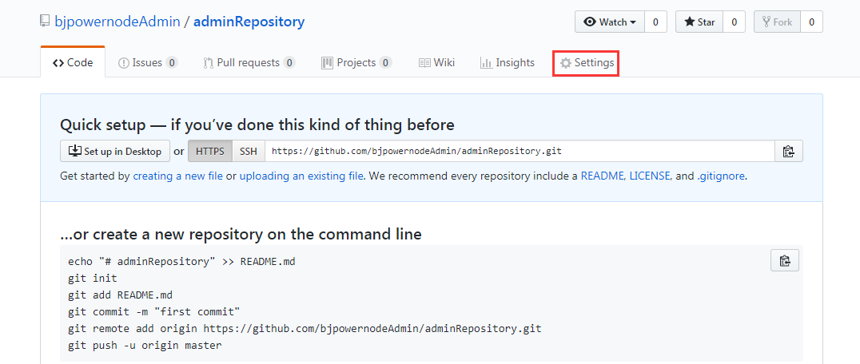Click the 'creating a new file' link
This screenshot has height=364, width=860.
click(x=177, y=176)
